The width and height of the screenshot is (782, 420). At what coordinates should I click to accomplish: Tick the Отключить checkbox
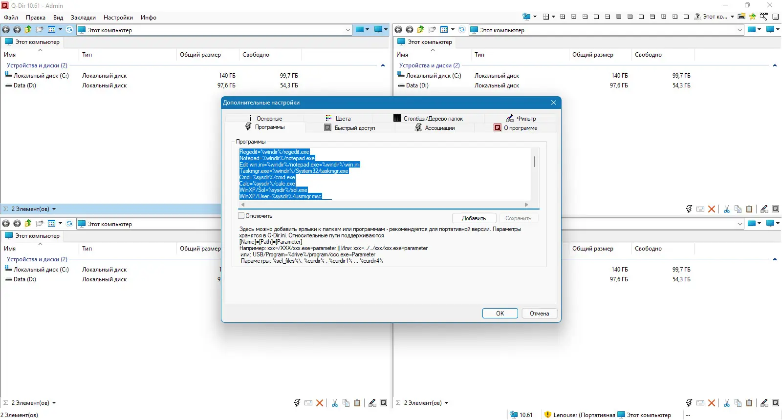coord(241,216)
